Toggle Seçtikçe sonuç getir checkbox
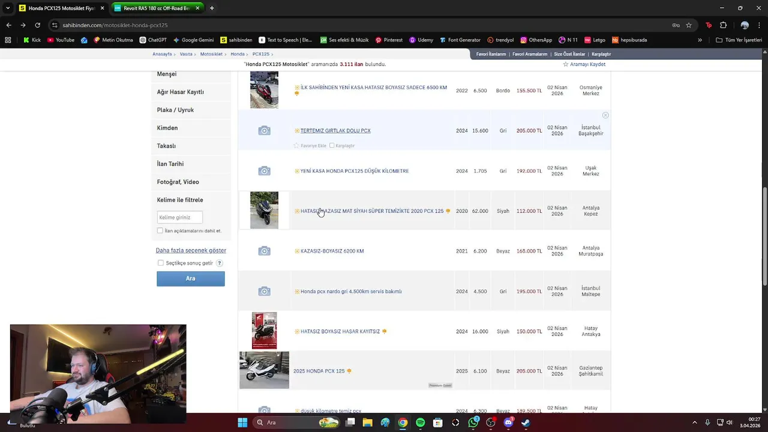Viewport: 768px width, 432px height. coord(161,263)
